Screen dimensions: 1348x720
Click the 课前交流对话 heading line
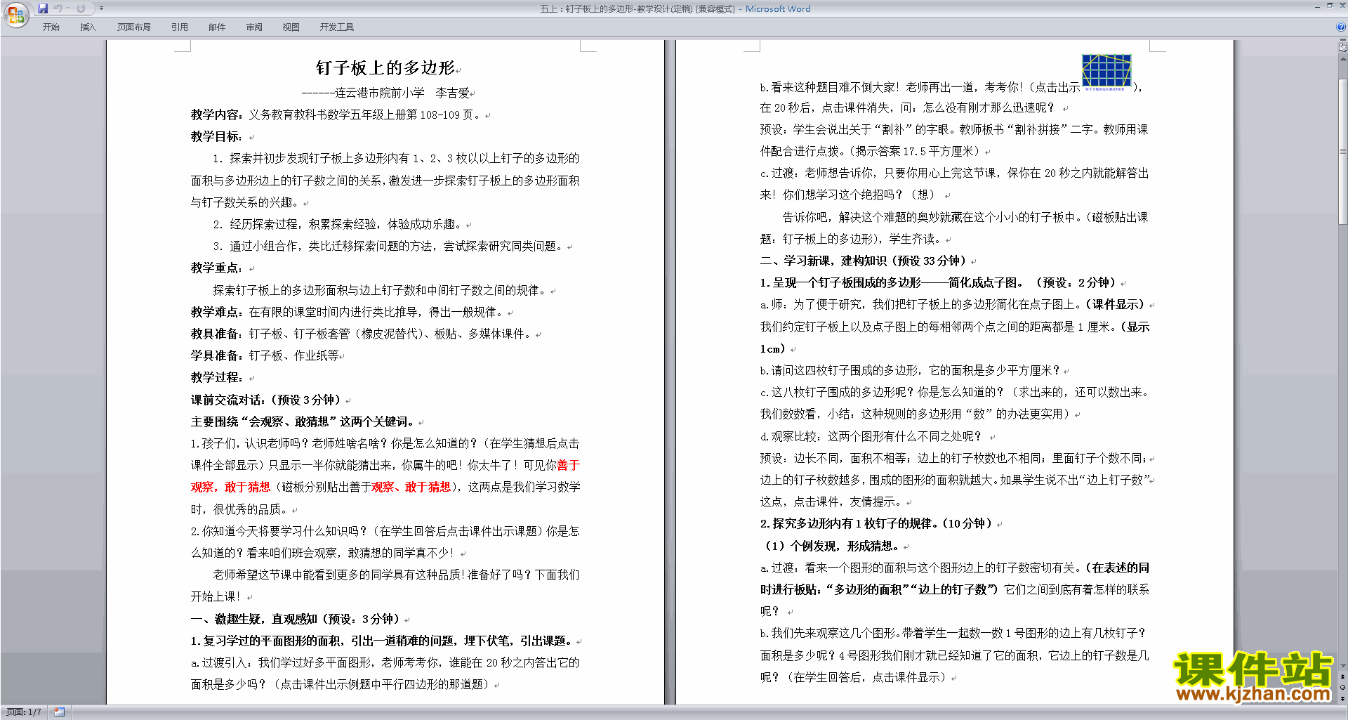coord(266,400)
